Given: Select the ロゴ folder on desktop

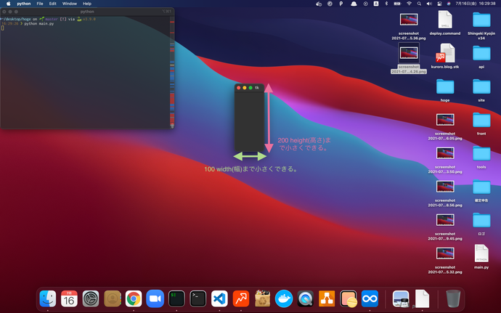Looking at the screenshot, I should pyautogui.click(x=481, y=220).
